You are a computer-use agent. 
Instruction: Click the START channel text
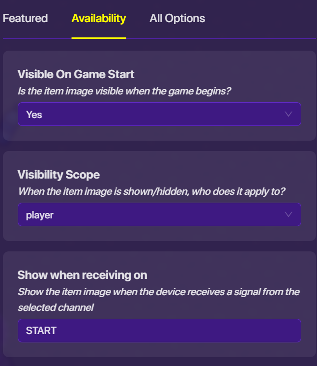[41, 331]
